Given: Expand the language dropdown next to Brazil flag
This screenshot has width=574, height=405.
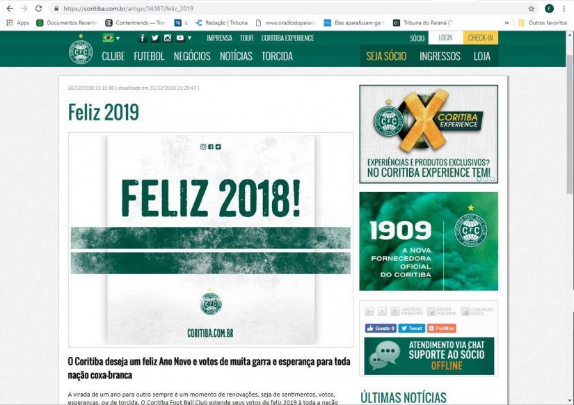Looking at the screenshot, I should pos(118,38).
